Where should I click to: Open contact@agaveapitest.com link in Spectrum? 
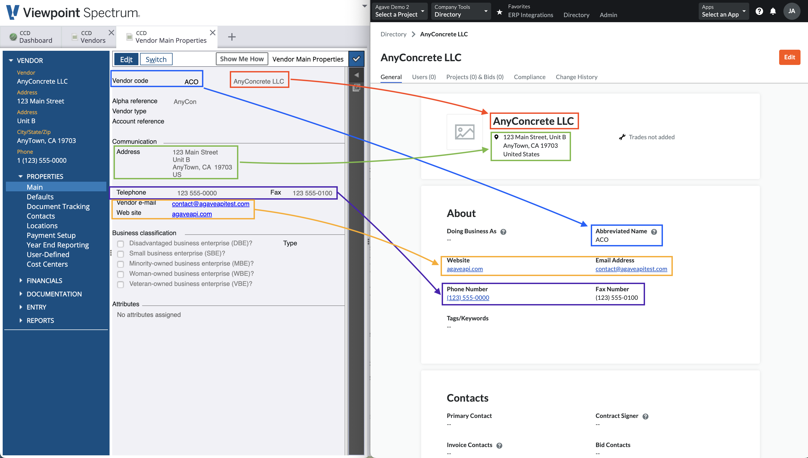pyautogui.click(x=210, y=204)
